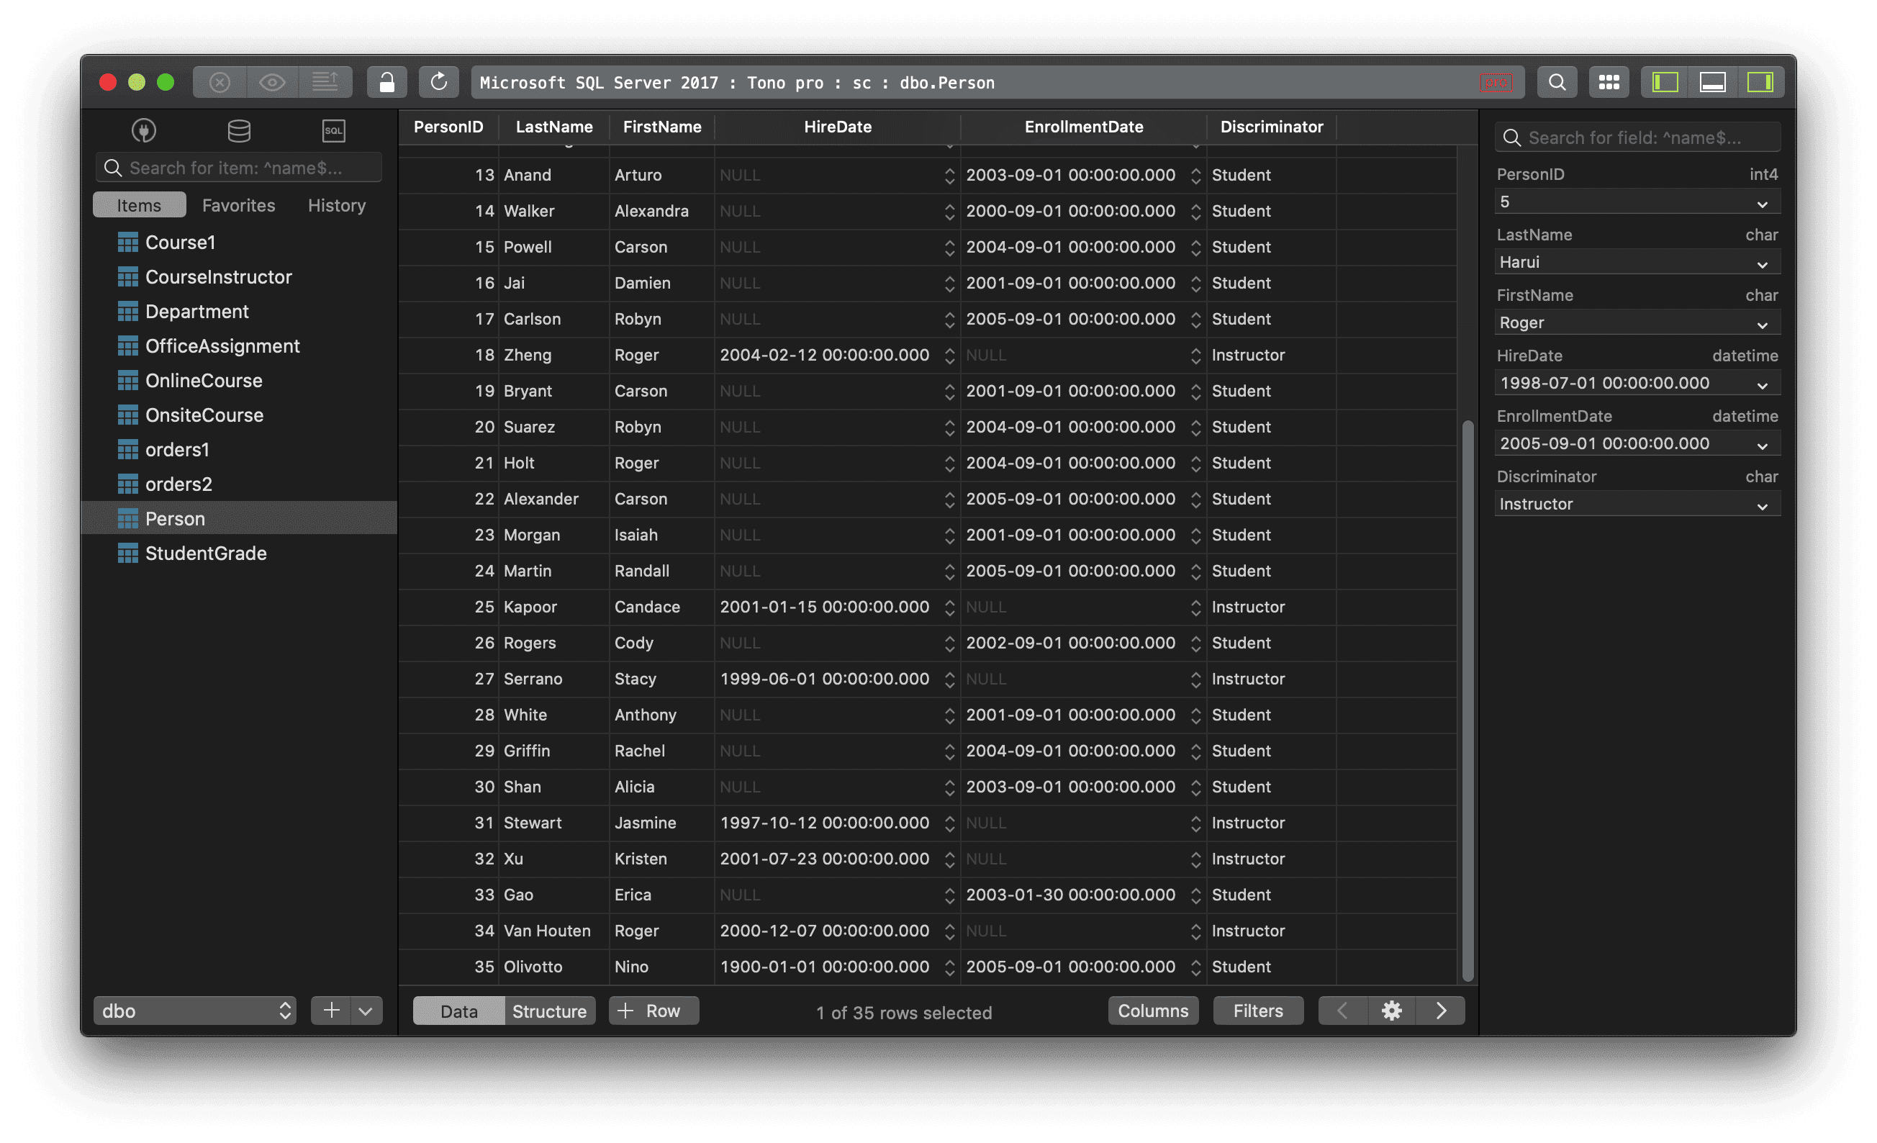Expand the Discriminator Instructor dropdown in panel
This screenshot has width=1877, height=1143.
pyautogui.click(x=1762, y=505)
